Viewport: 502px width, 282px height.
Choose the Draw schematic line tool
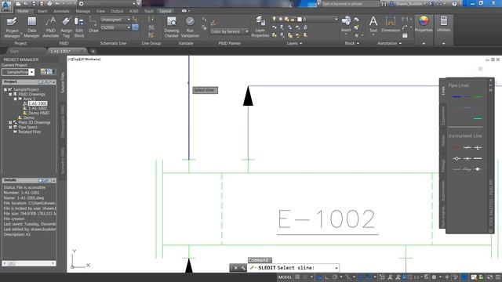(93, 25)
